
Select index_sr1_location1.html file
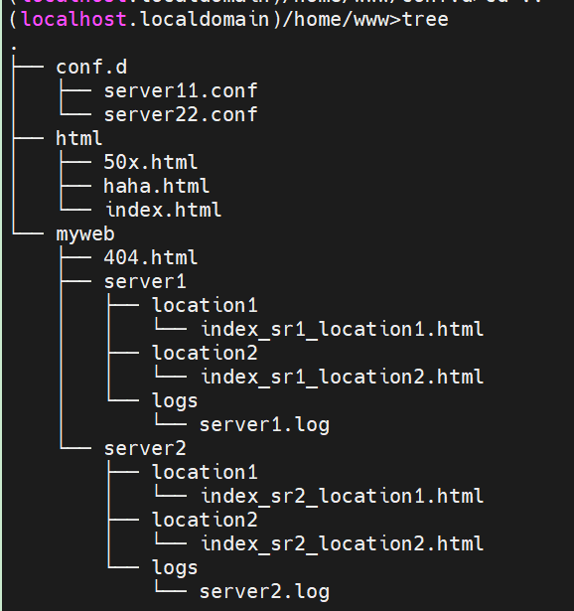[x=343, y=329]
